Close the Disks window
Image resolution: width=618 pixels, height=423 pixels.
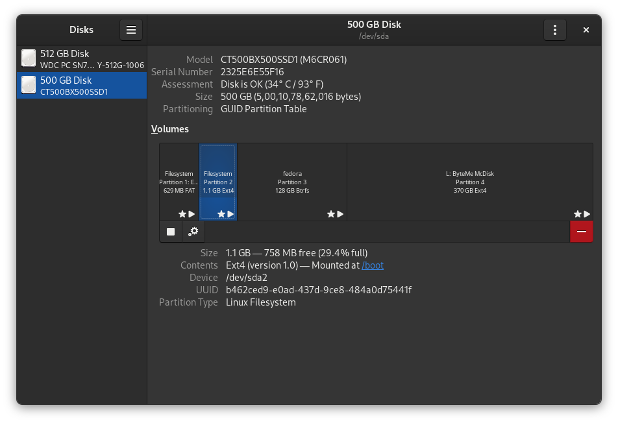click(x=586, y=30)
